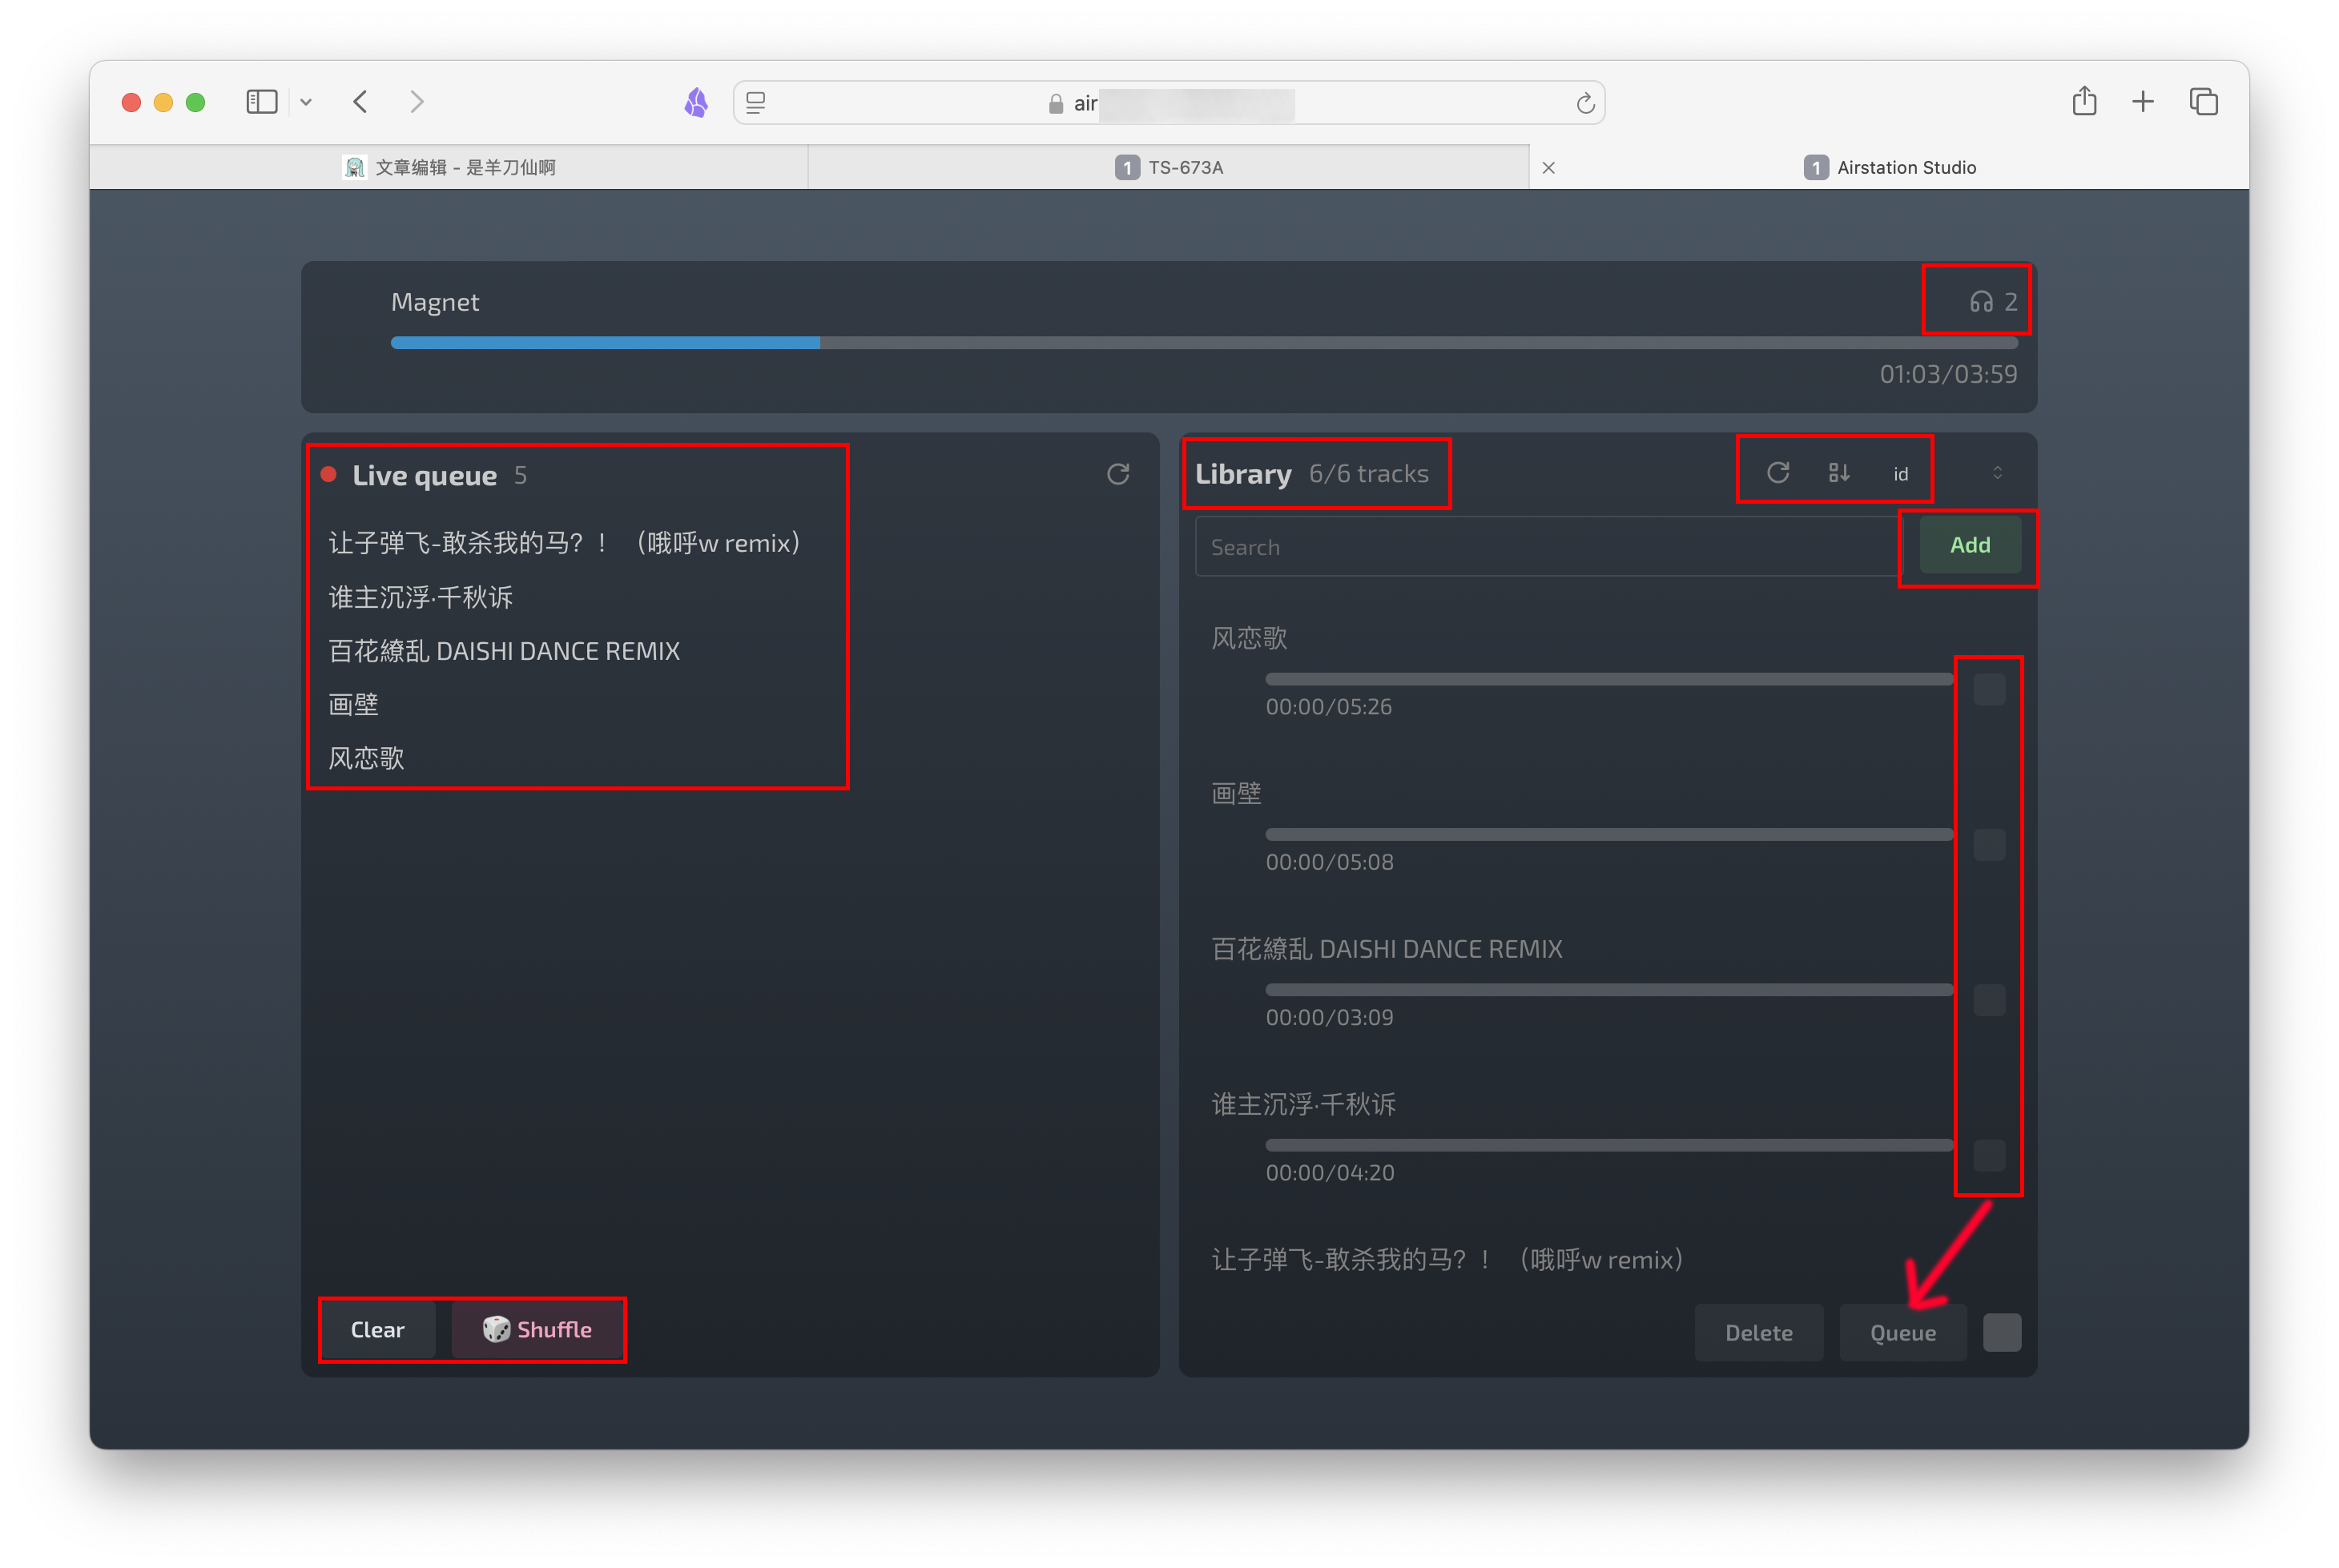Click the purple extension icon
Screen dimensions: 2339x1568
696,102
